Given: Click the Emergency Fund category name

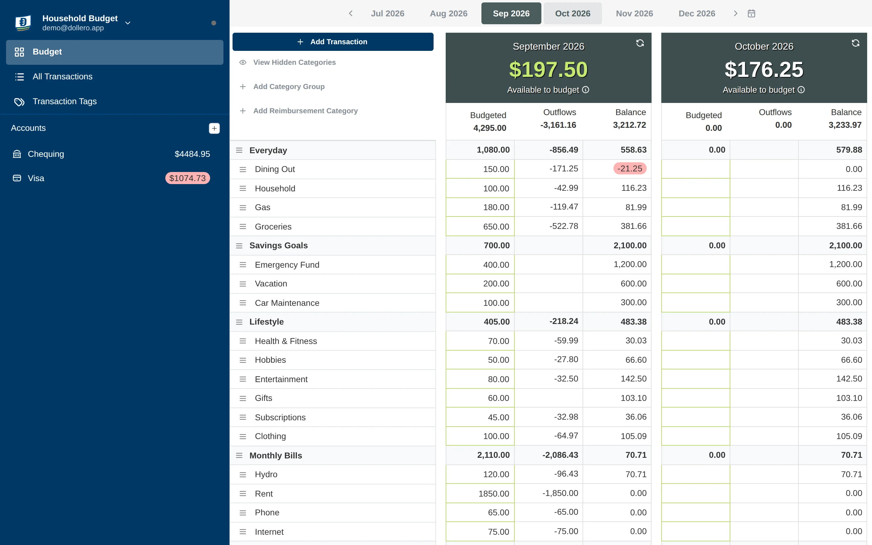Looking at the screenshot, I should tap(287, 265).
